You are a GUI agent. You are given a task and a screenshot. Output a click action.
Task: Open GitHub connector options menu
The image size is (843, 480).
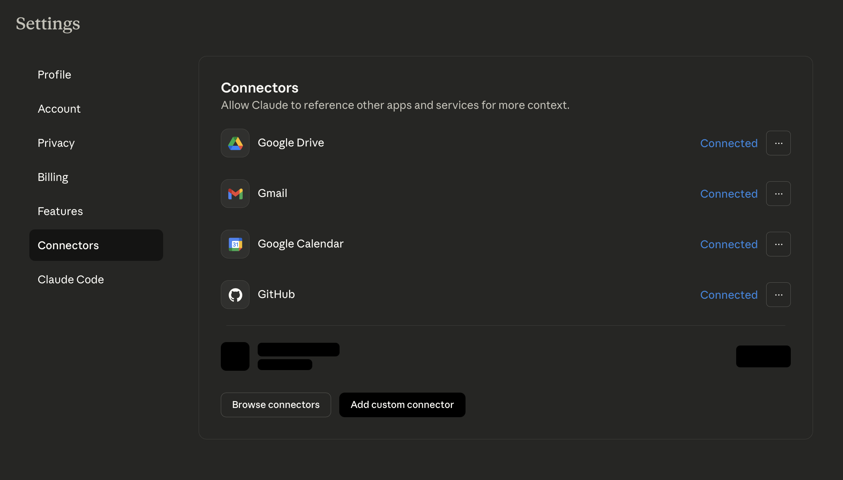778,294
